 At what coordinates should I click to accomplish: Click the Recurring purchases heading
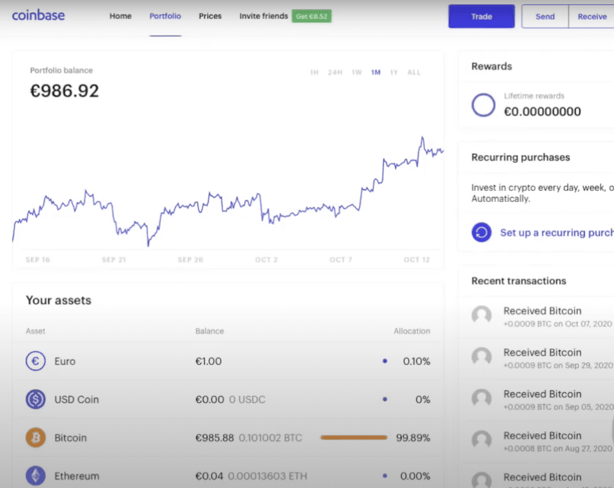pyautogui.click(x=520, y=157)
